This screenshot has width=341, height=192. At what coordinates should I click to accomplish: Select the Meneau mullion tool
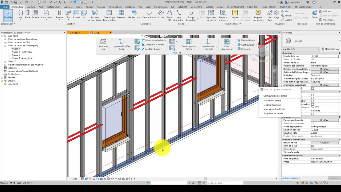121,14
